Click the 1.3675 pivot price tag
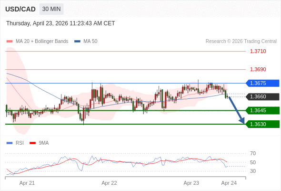Image resolution: width=281 pixels, height=191 pixels. pyautogui.click(x=262, y=83)
